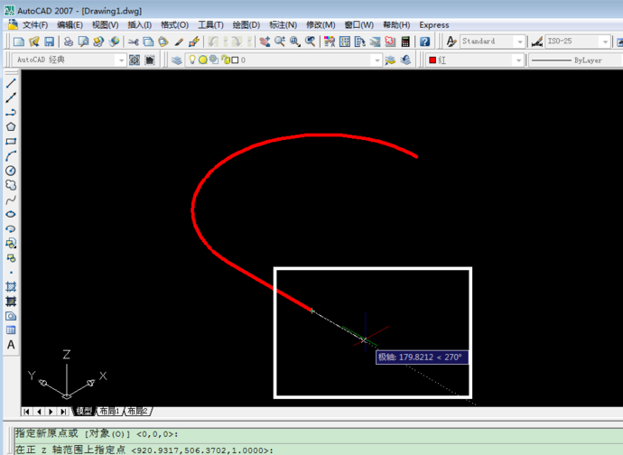This screenshot has height=455, width=623.
Task: Select the Arc tool
Action: point(11,156)
